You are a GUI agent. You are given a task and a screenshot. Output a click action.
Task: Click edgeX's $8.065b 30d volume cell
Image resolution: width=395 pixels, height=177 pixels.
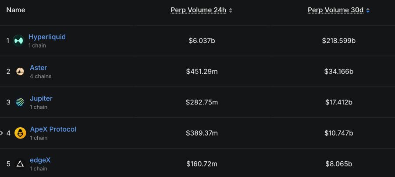tap(338, 164)
